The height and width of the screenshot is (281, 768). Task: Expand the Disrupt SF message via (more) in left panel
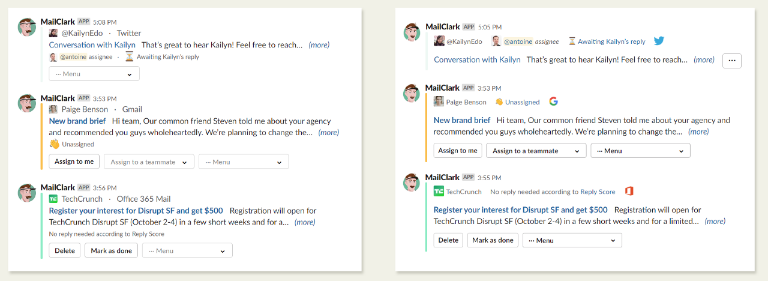click(x=304, y=222)
